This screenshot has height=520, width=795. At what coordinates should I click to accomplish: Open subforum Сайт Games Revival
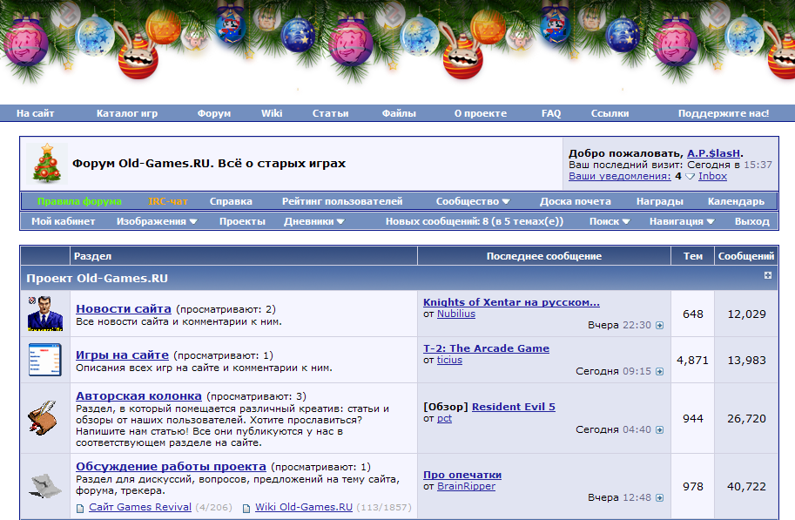[140, 507]
